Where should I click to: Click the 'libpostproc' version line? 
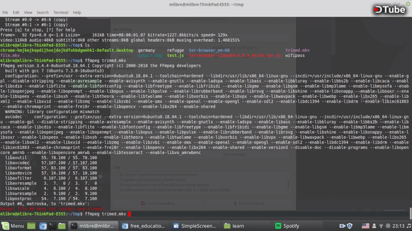click(51, 199)
